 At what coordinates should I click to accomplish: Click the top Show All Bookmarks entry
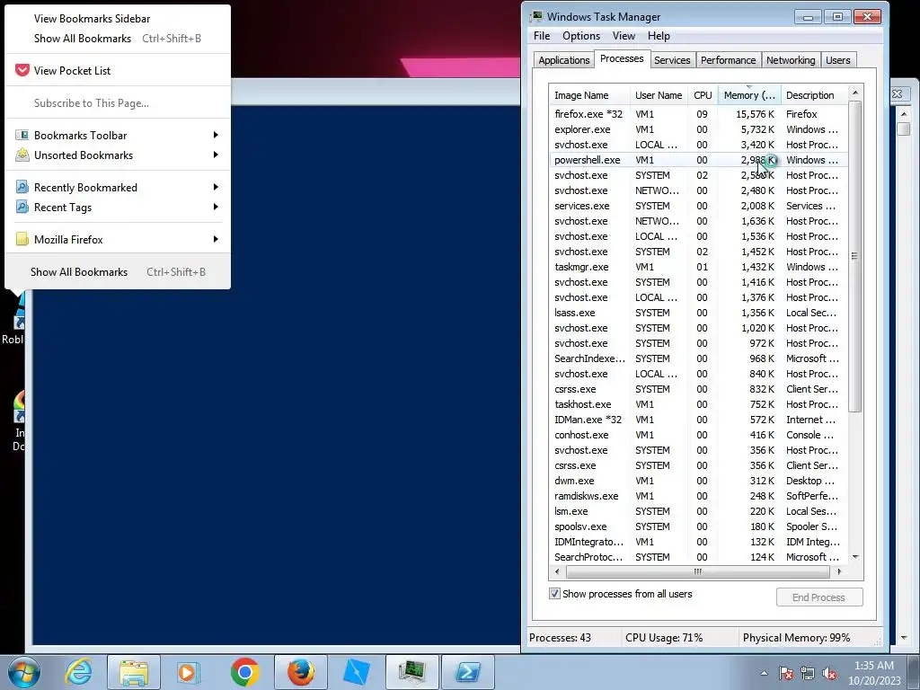118,38
